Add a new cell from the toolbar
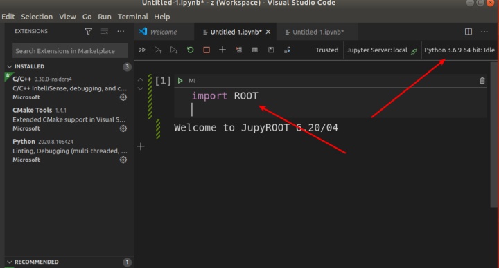Screen dimensions: 499x268 click(222, 50)
